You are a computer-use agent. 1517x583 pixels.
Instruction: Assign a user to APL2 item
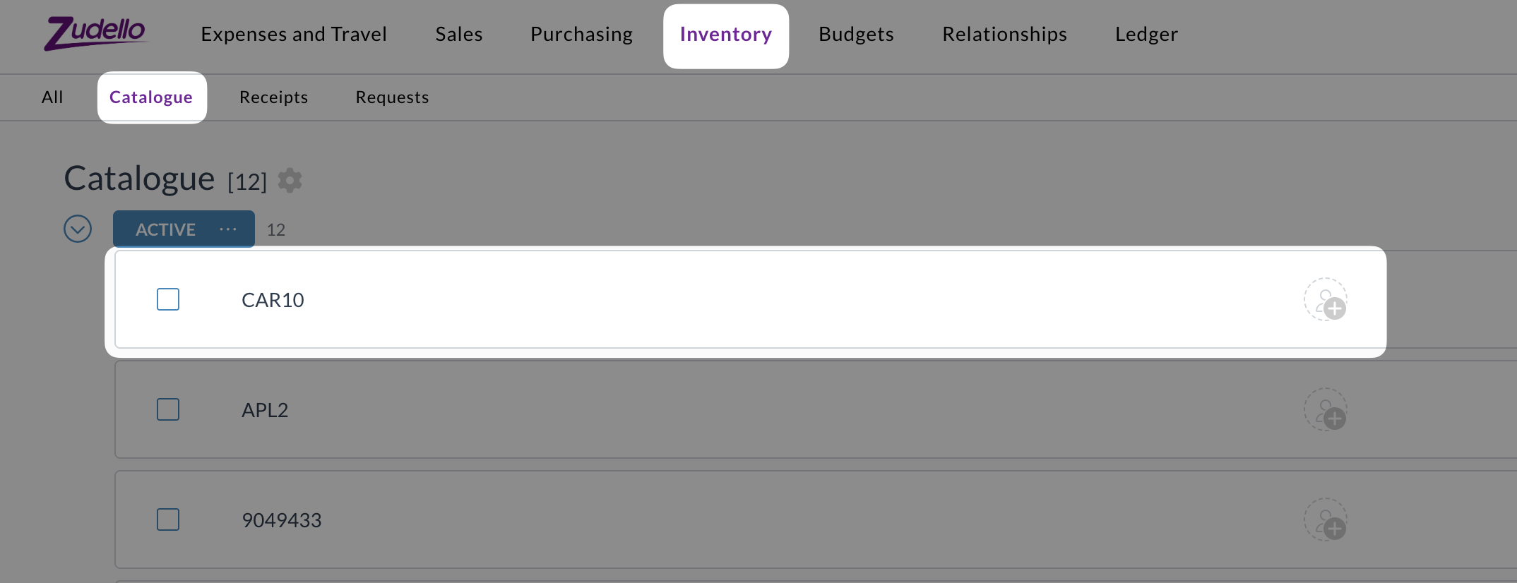coord(1326,410)
